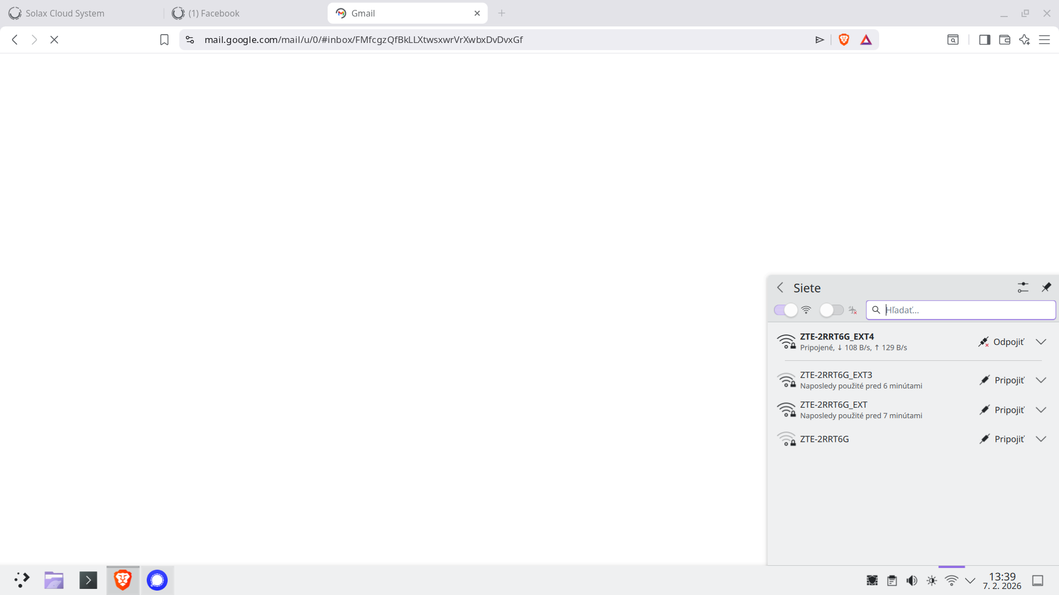Open the Brave Shields icon
1059x595 pixels.
tap(844, 40)
